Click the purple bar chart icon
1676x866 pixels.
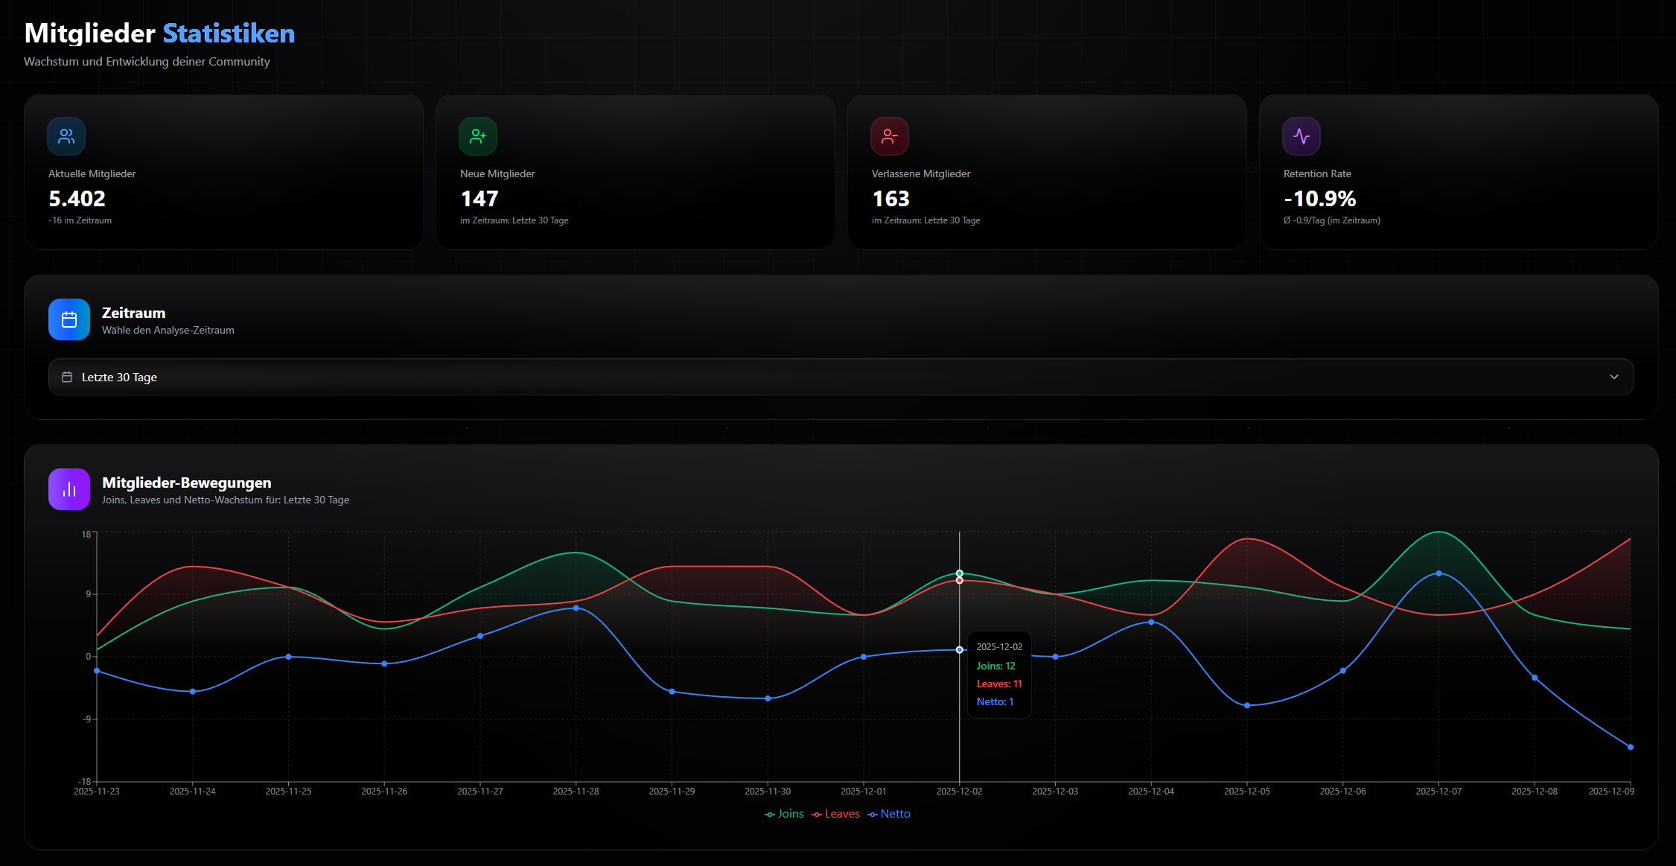69,489
